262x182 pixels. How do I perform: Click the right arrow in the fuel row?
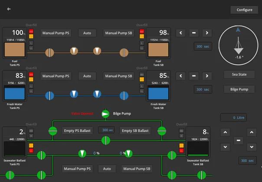[x=207, y=33]
